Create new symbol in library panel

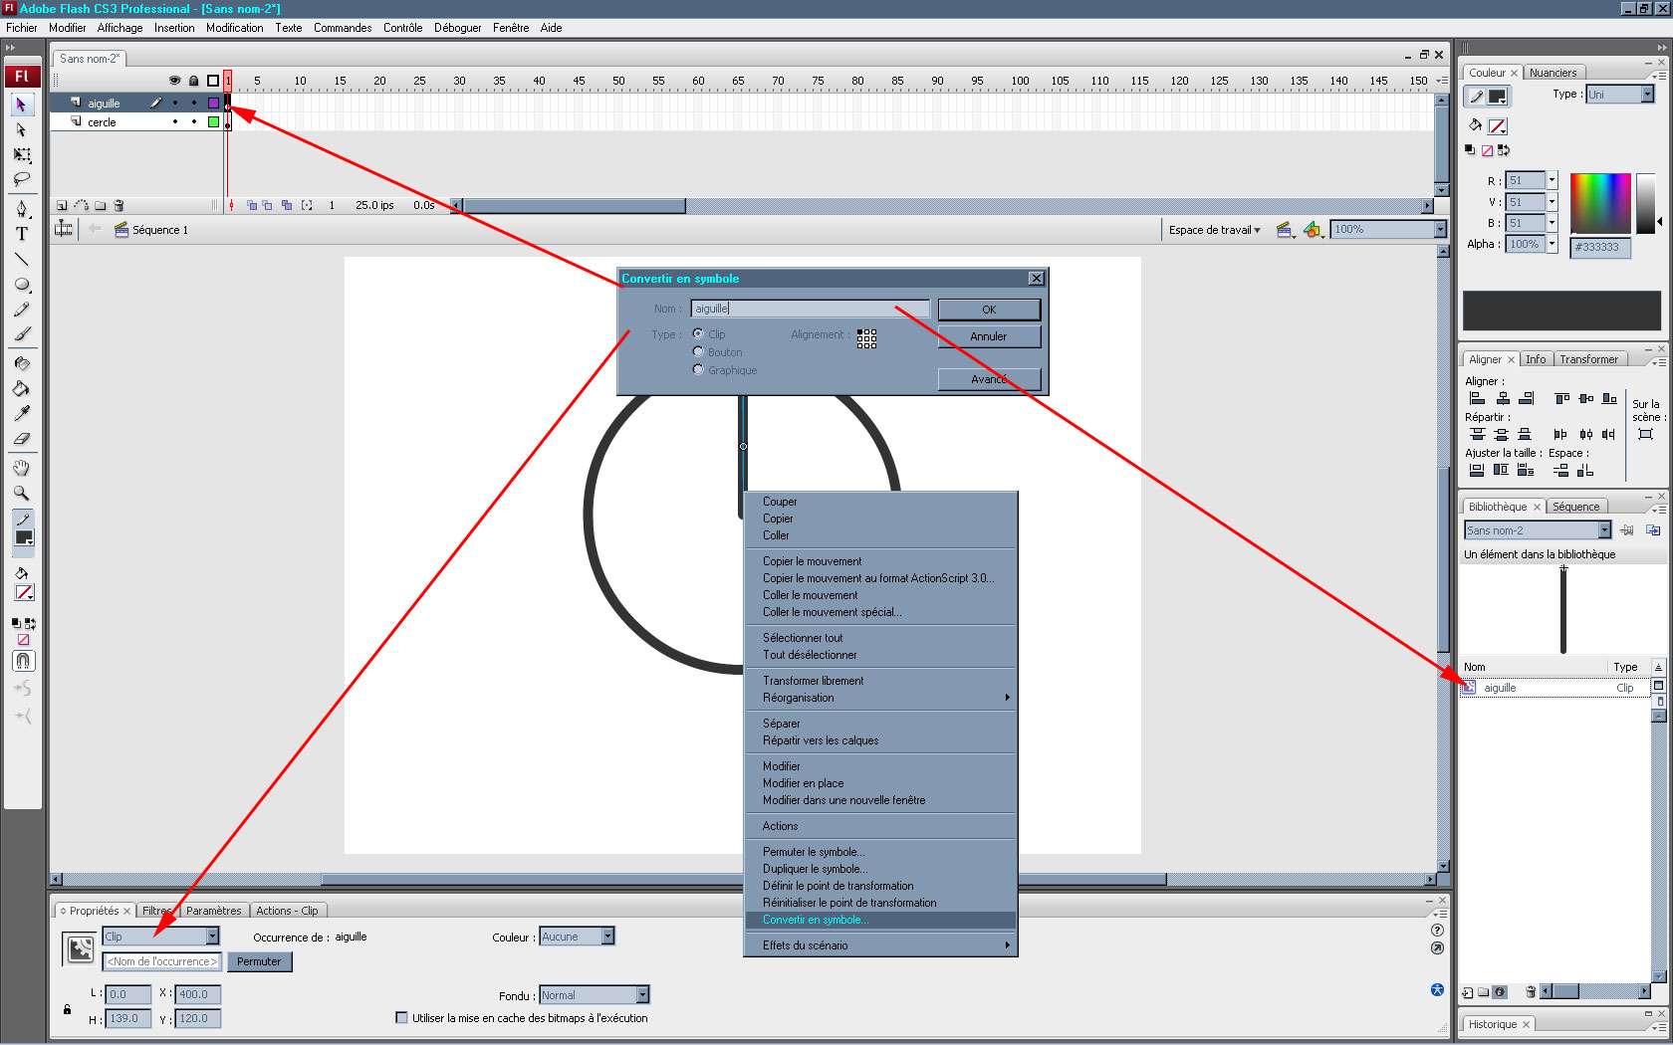pyautogui.click(x=1468, y=992)
